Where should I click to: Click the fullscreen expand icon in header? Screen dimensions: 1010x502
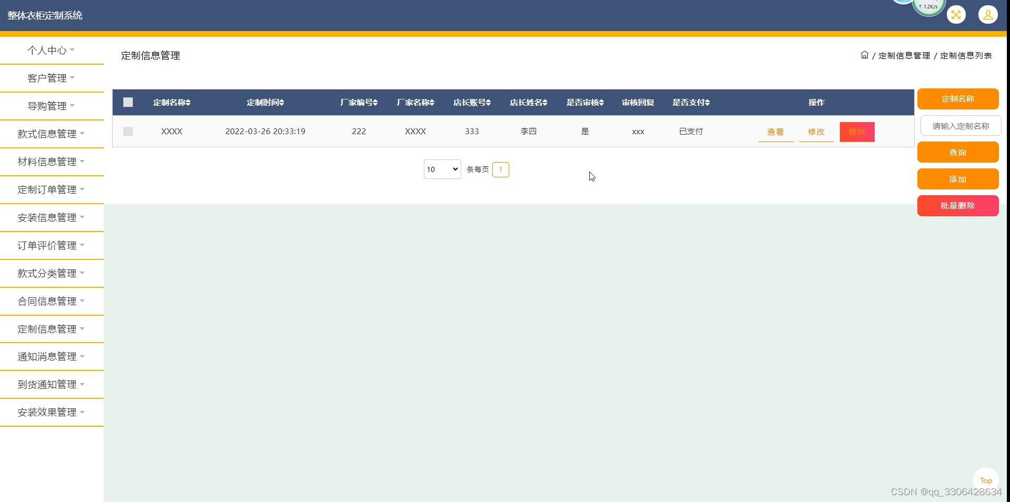coord(956,15)
